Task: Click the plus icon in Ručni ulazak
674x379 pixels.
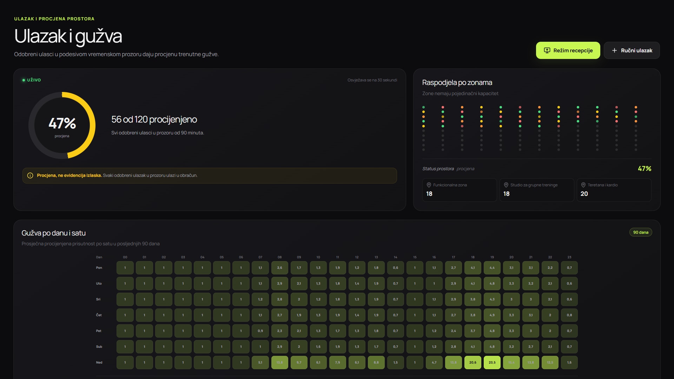Action: coord(614,51)
